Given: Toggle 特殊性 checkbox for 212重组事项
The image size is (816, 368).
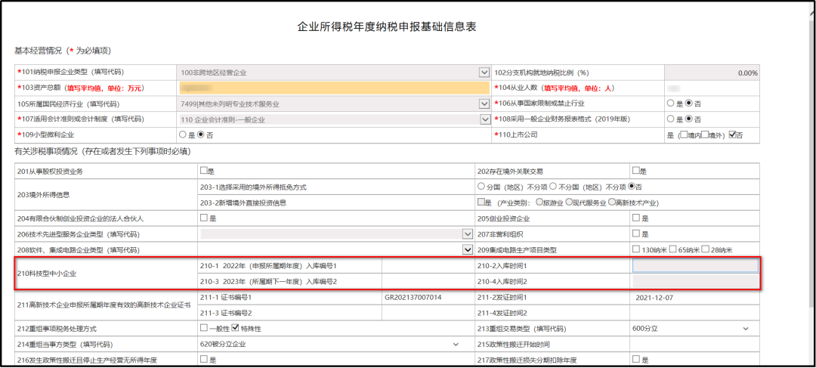Looking at the screenshot, I should coord(235,329).
